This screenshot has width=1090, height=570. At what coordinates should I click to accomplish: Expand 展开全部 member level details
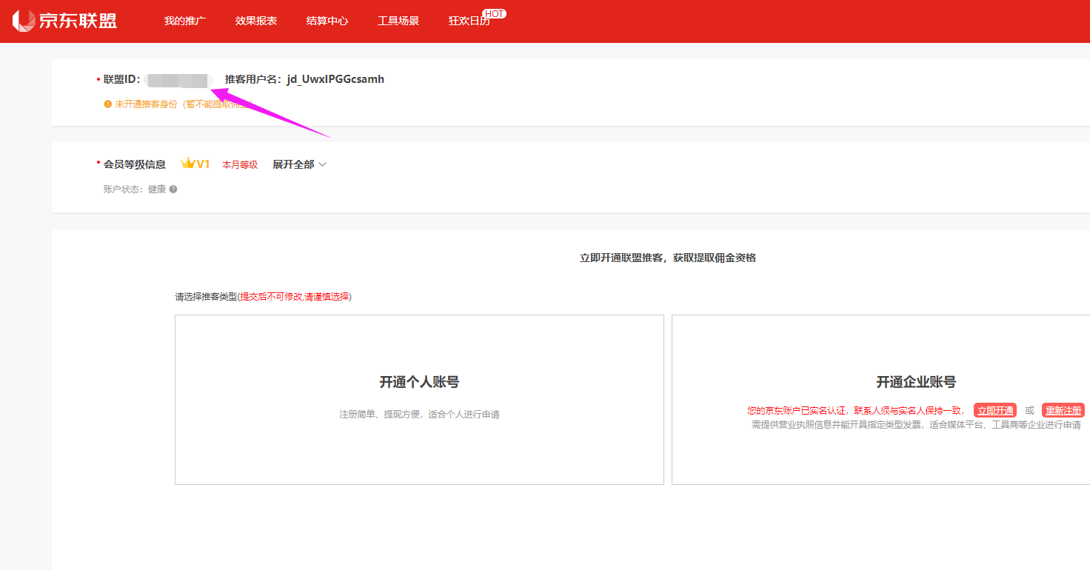[x=299, y=164]
